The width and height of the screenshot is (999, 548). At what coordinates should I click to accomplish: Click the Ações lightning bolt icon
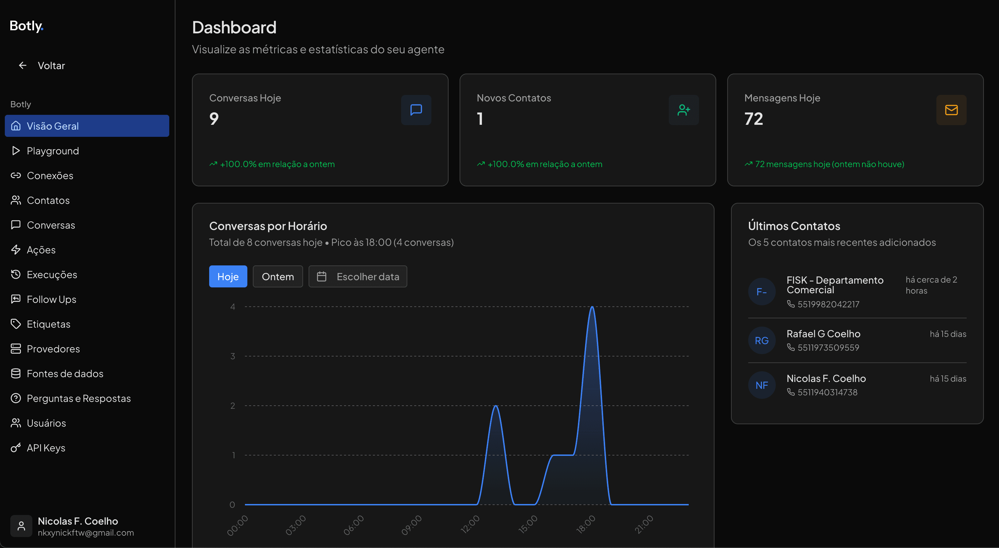click(x=15, y=250)
